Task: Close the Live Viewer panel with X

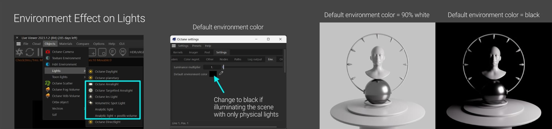Action: click(17, 38)
